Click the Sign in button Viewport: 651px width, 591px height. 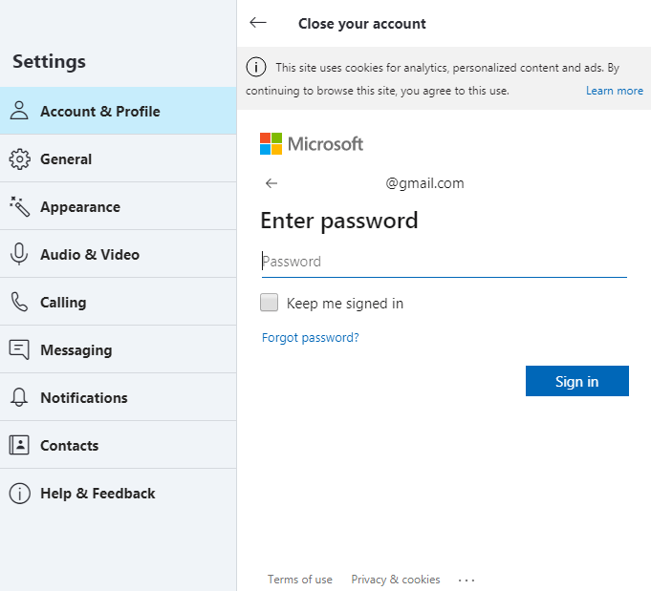(x=577, y=381)
